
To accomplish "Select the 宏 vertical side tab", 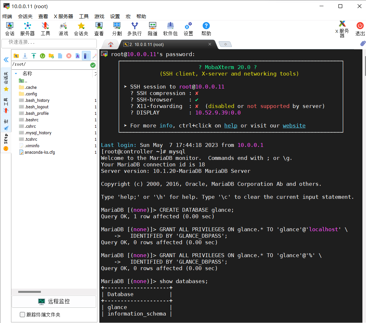I will (6, 124).
